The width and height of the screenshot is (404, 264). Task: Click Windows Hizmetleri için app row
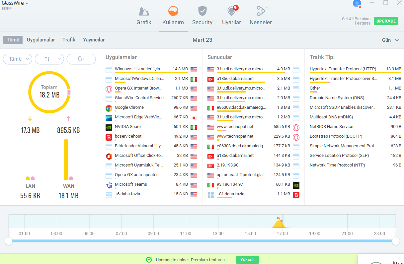151,69
